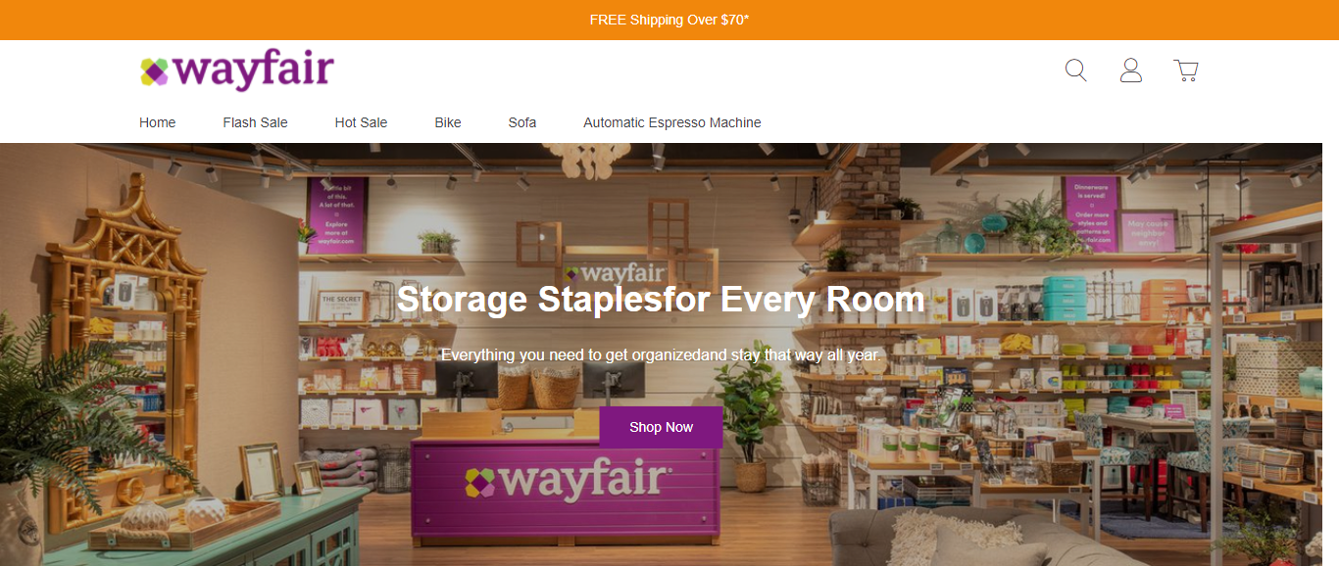Image resolution: width=1339 pixels, height=566 pixels.
Task: Click the Storage Staples for Every Room headline
Action: (661, 299)
